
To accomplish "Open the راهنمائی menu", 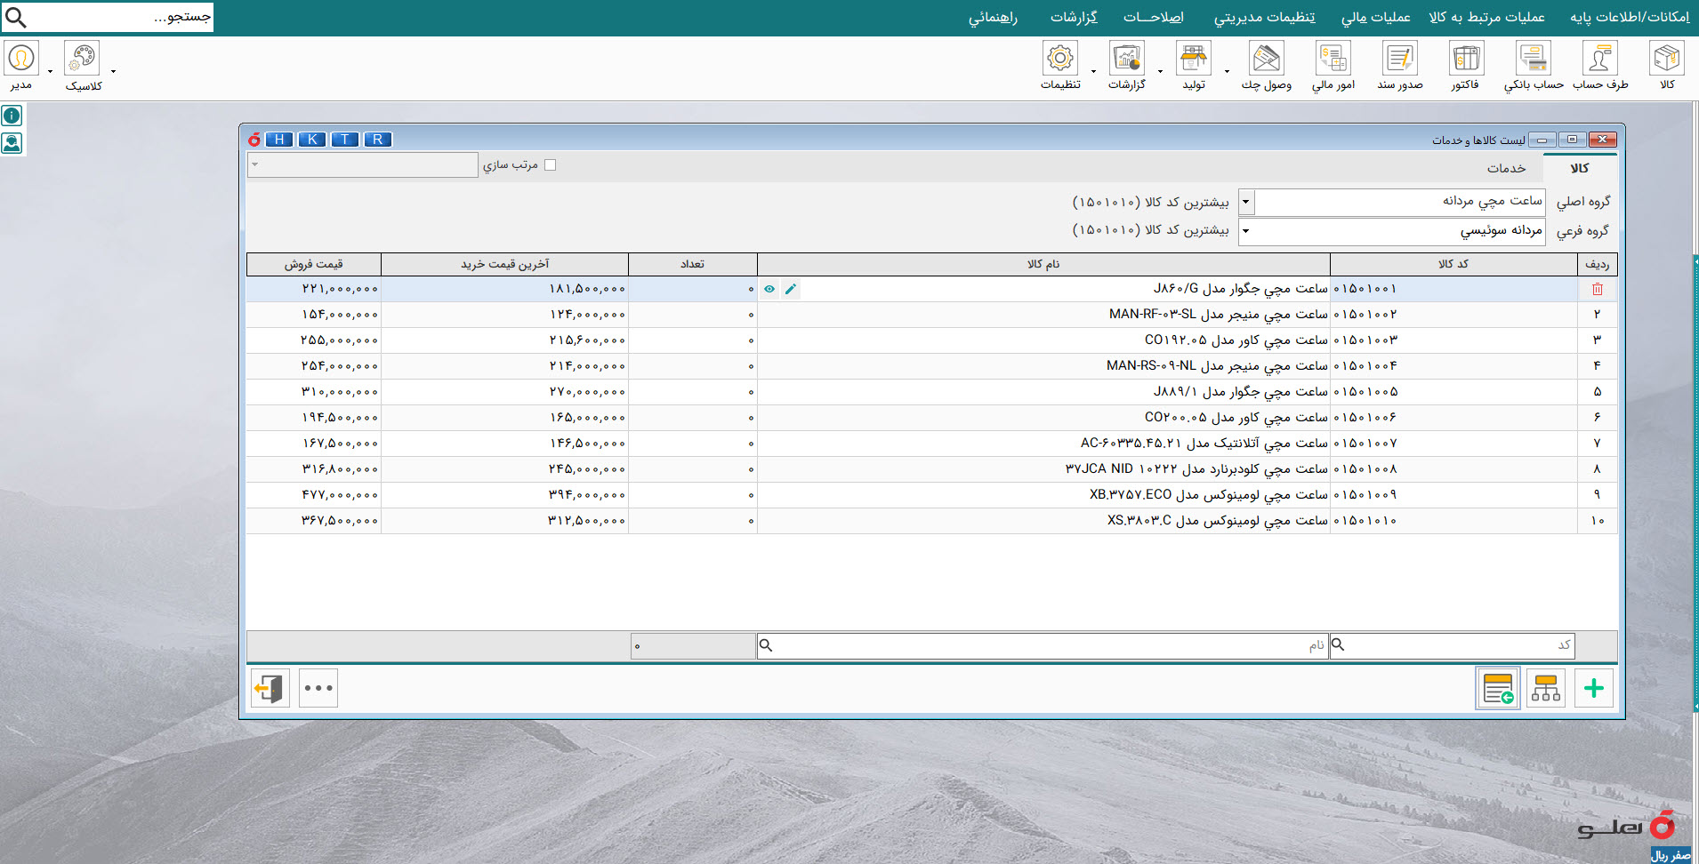I will 993,17.
